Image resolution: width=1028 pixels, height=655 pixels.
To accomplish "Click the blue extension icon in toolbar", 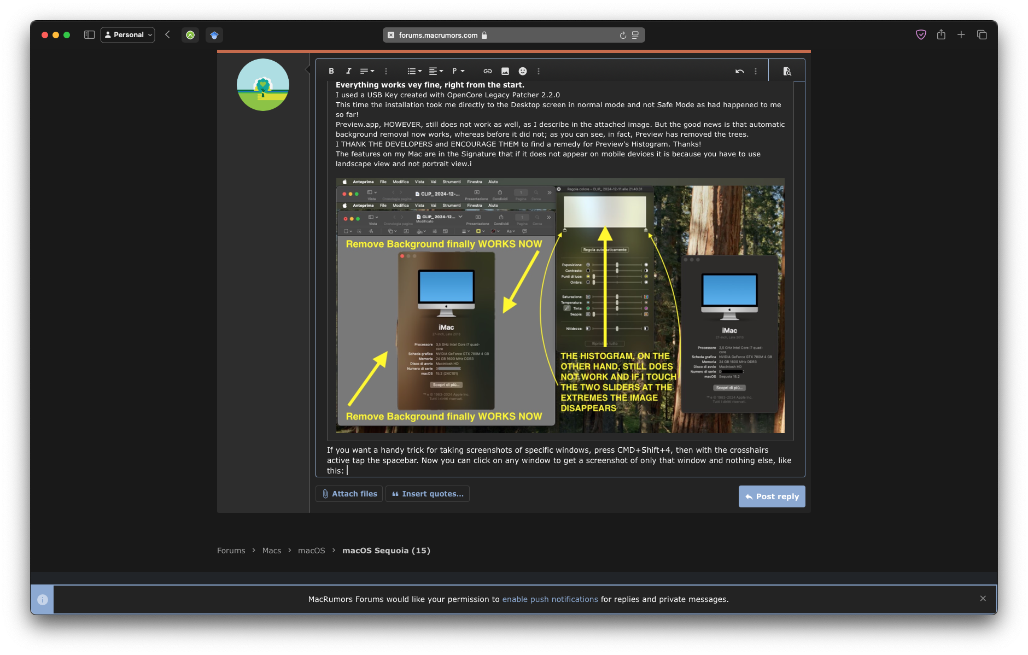I will pos(214,35).
